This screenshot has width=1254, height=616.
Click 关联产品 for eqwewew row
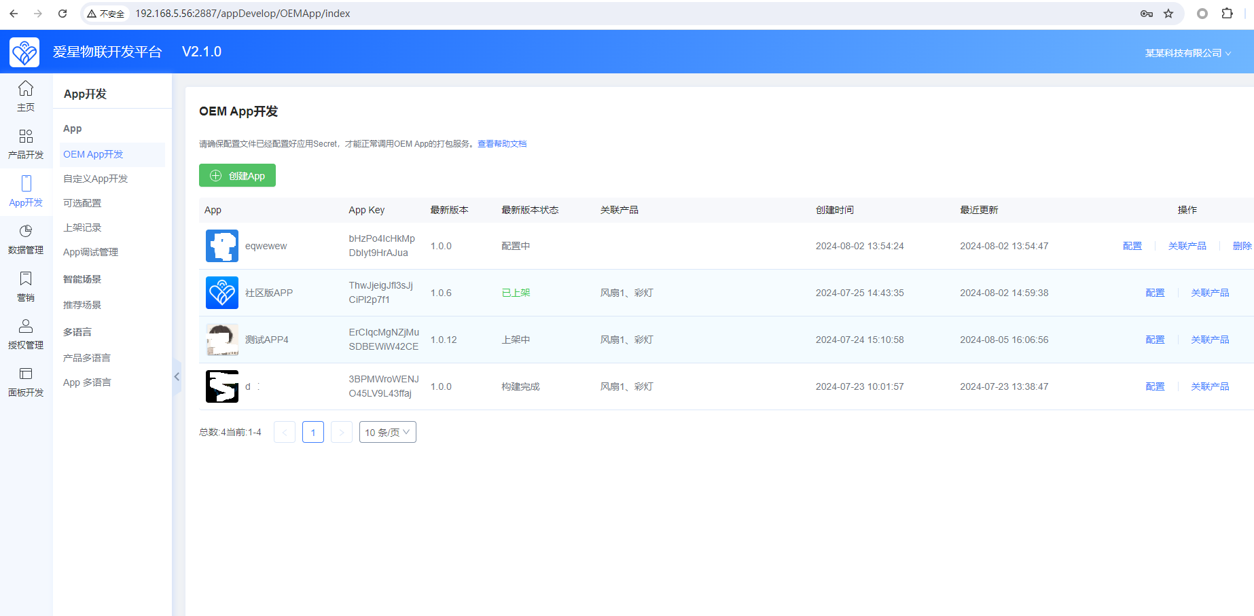tap(1187, 246)
